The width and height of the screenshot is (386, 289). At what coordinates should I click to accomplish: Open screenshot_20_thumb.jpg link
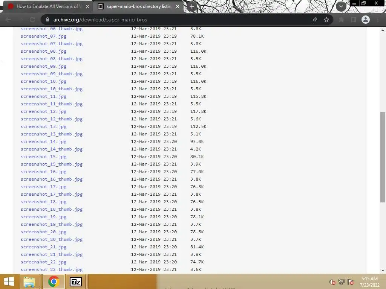click(52, 239)
